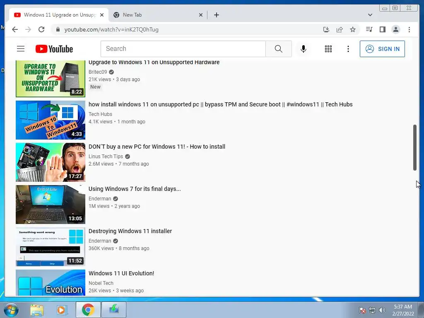Screen dimensions: 424x318
Task: Open Windows Explorer from the taskbar
Action: click(37, 310)
